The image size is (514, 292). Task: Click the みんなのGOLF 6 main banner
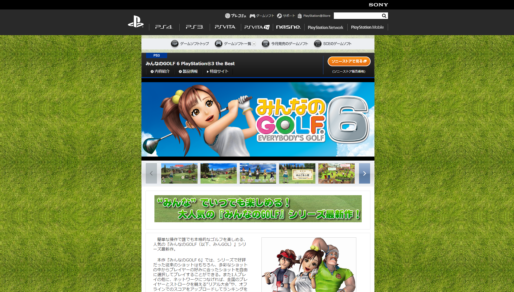(258, 119)
